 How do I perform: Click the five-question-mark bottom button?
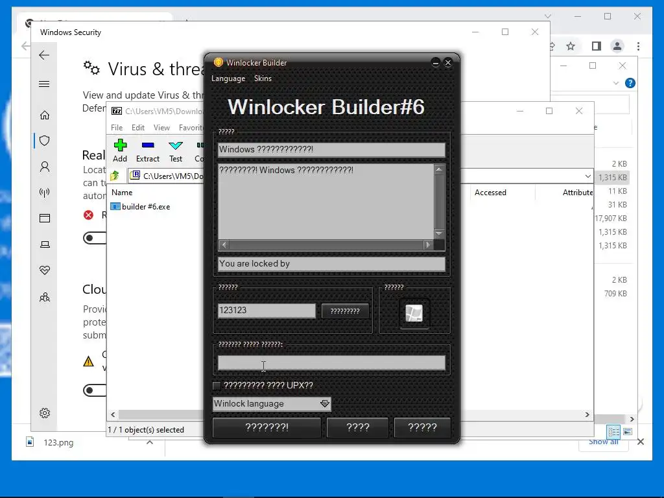click(x=422, y=427)
